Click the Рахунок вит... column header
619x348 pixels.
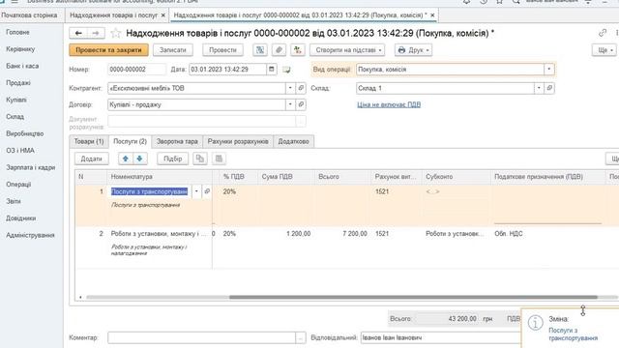(x=396, y=176)
